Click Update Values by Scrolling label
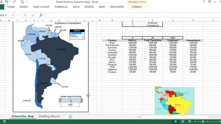Viewport: 221px width, 124px height. click(71, 96)
